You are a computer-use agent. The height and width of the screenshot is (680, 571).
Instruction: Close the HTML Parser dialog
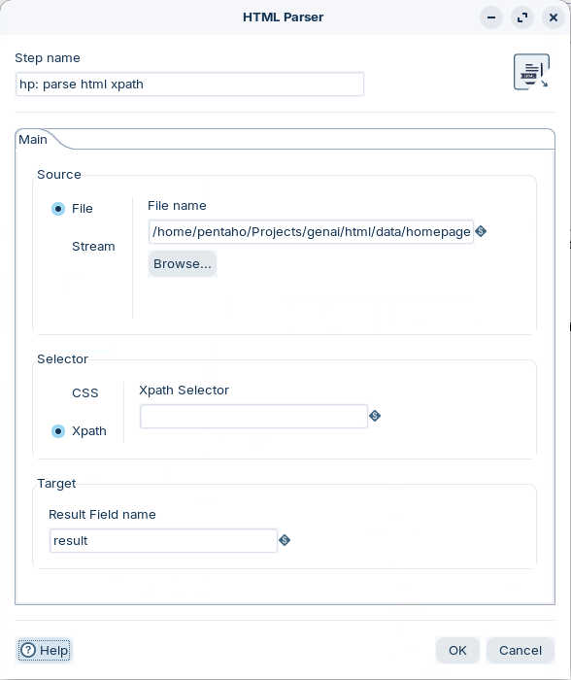coord(554,17)
